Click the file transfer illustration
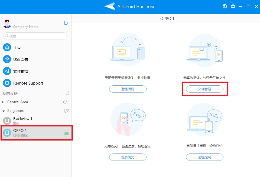 coord(205,51)
